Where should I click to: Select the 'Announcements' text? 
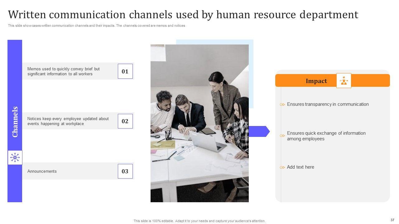coord(42,171)
